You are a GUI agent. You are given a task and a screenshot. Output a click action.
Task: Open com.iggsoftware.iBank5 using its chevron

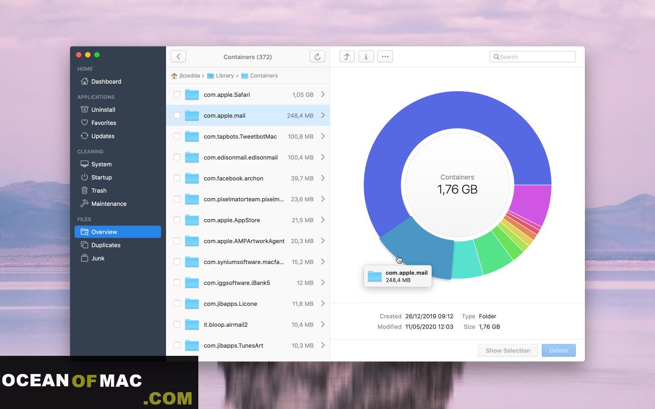(x=323, y=283)
